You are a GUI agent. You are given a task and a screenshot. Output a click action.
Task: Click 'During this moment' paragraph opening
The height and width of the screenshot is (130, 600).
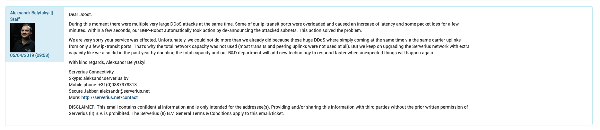88,24
